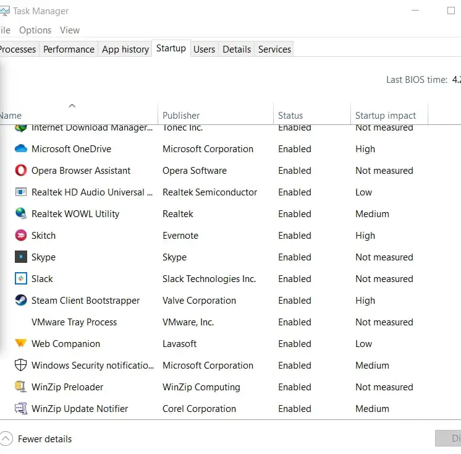Click the Steam Client Bootstrapper icon
The height and width of the screenshot is (454, 461).
coord(21,300)
